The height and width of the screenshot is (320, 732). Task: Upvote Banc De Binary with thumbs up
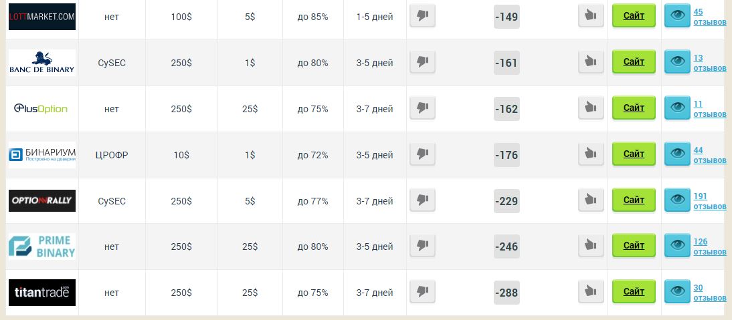click(591, 62)
